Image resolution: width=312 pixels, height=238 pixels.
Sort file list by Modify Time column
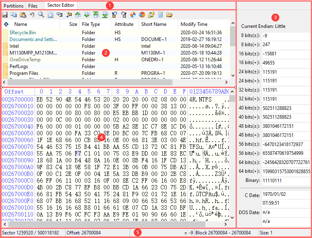pos(194,24)
